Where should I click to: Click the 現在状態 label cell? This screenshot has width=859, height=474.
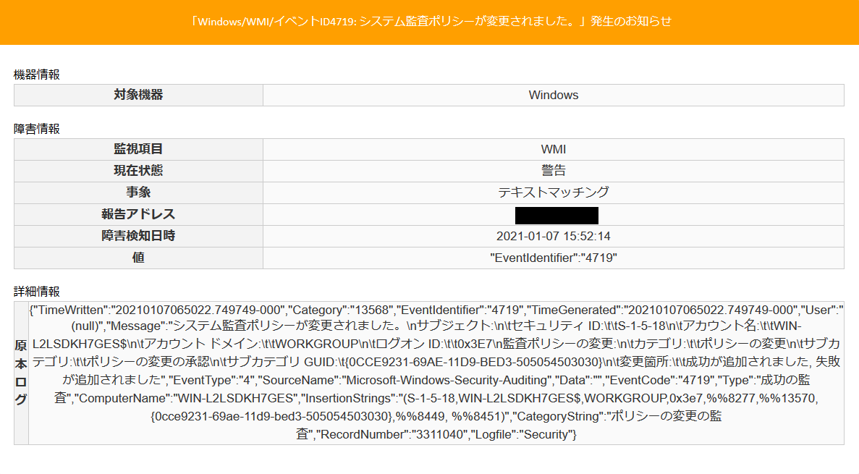coord(139,171)
